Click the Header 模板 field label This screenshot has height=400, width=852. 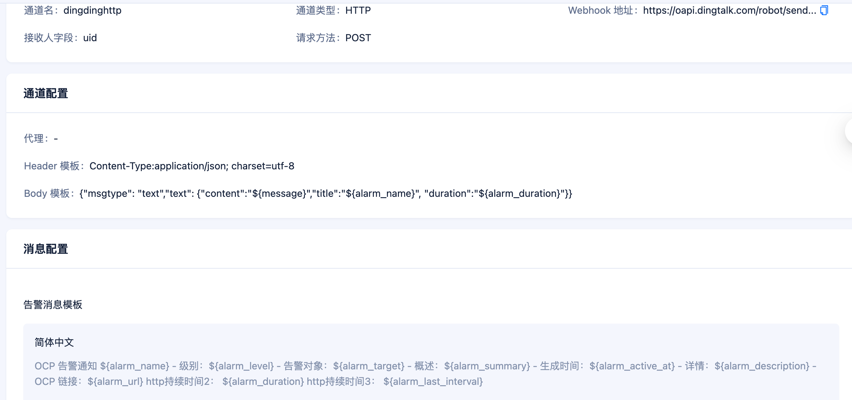(54, 166)
